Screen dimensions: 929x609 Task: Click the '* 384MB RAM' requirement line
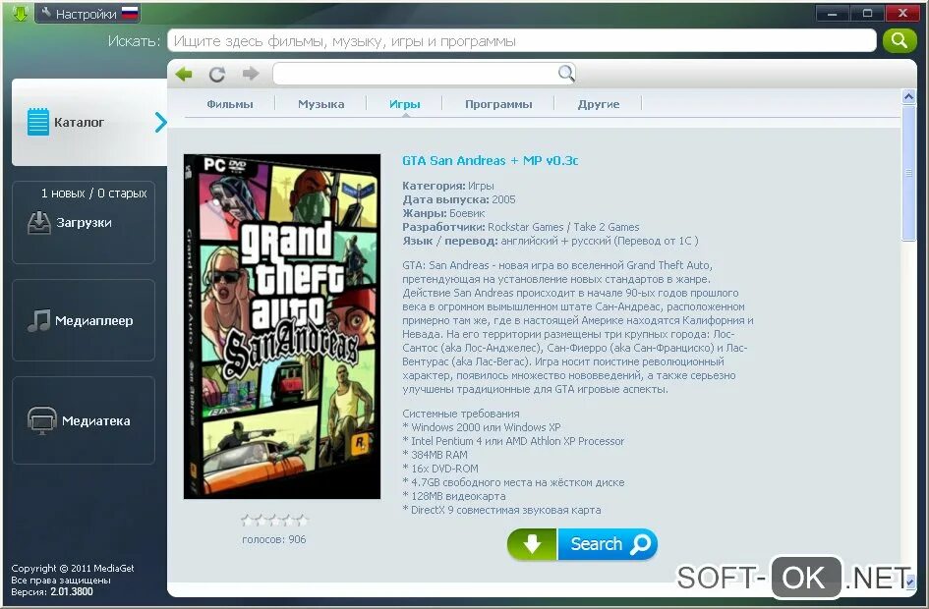pos(435,455)
